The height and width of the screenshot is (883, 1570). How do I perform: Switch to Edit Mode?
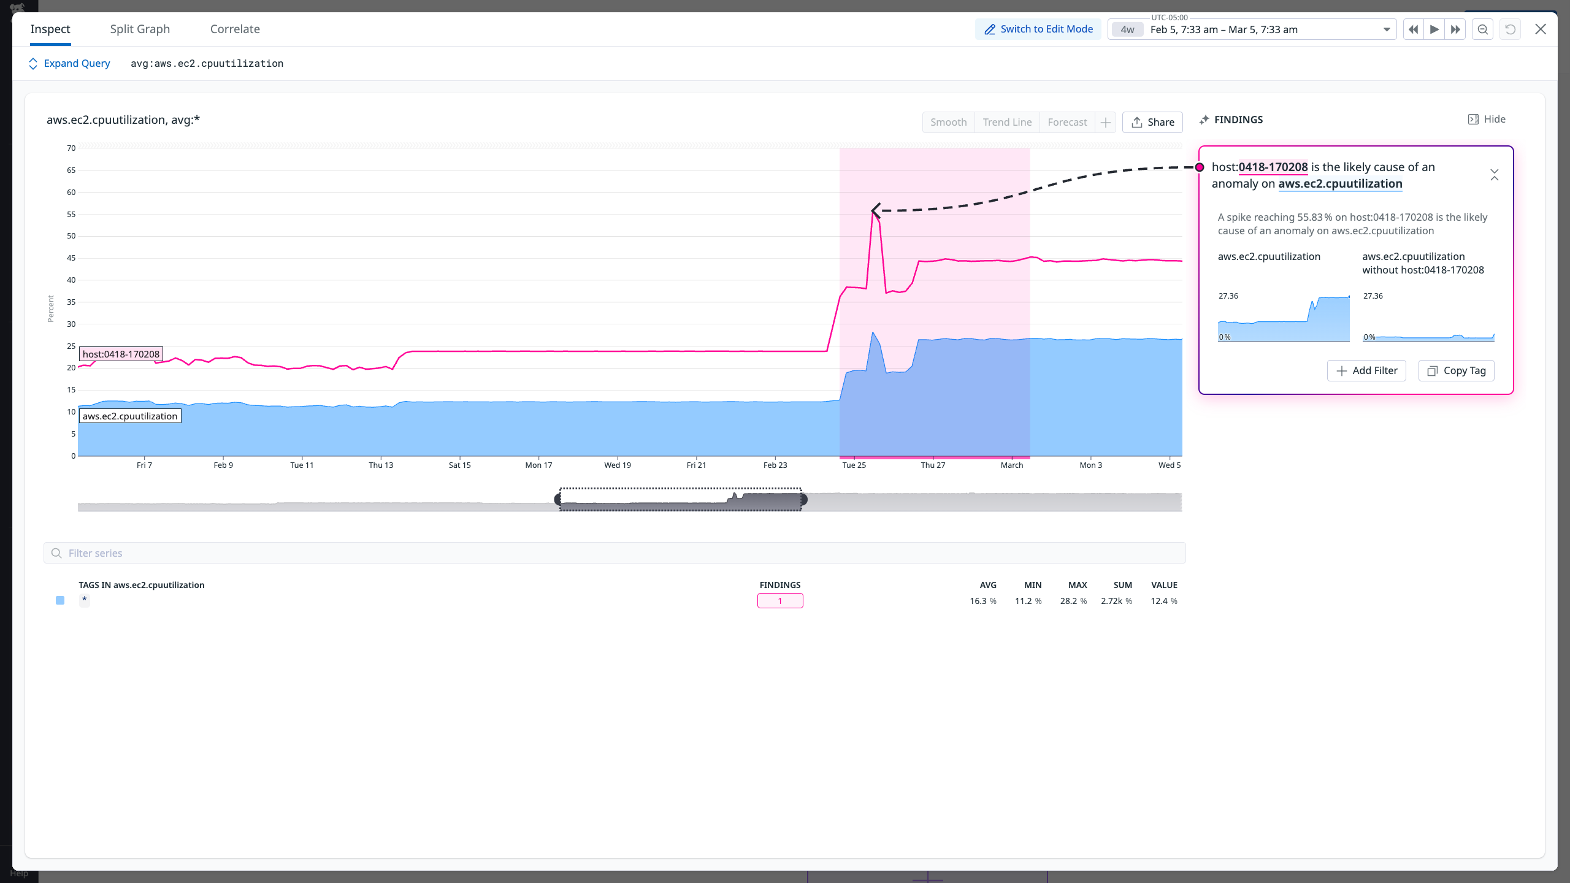point(1037,29)
